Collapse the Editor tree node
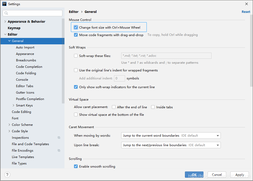The image size is (253, 181). tap(6, 34)
